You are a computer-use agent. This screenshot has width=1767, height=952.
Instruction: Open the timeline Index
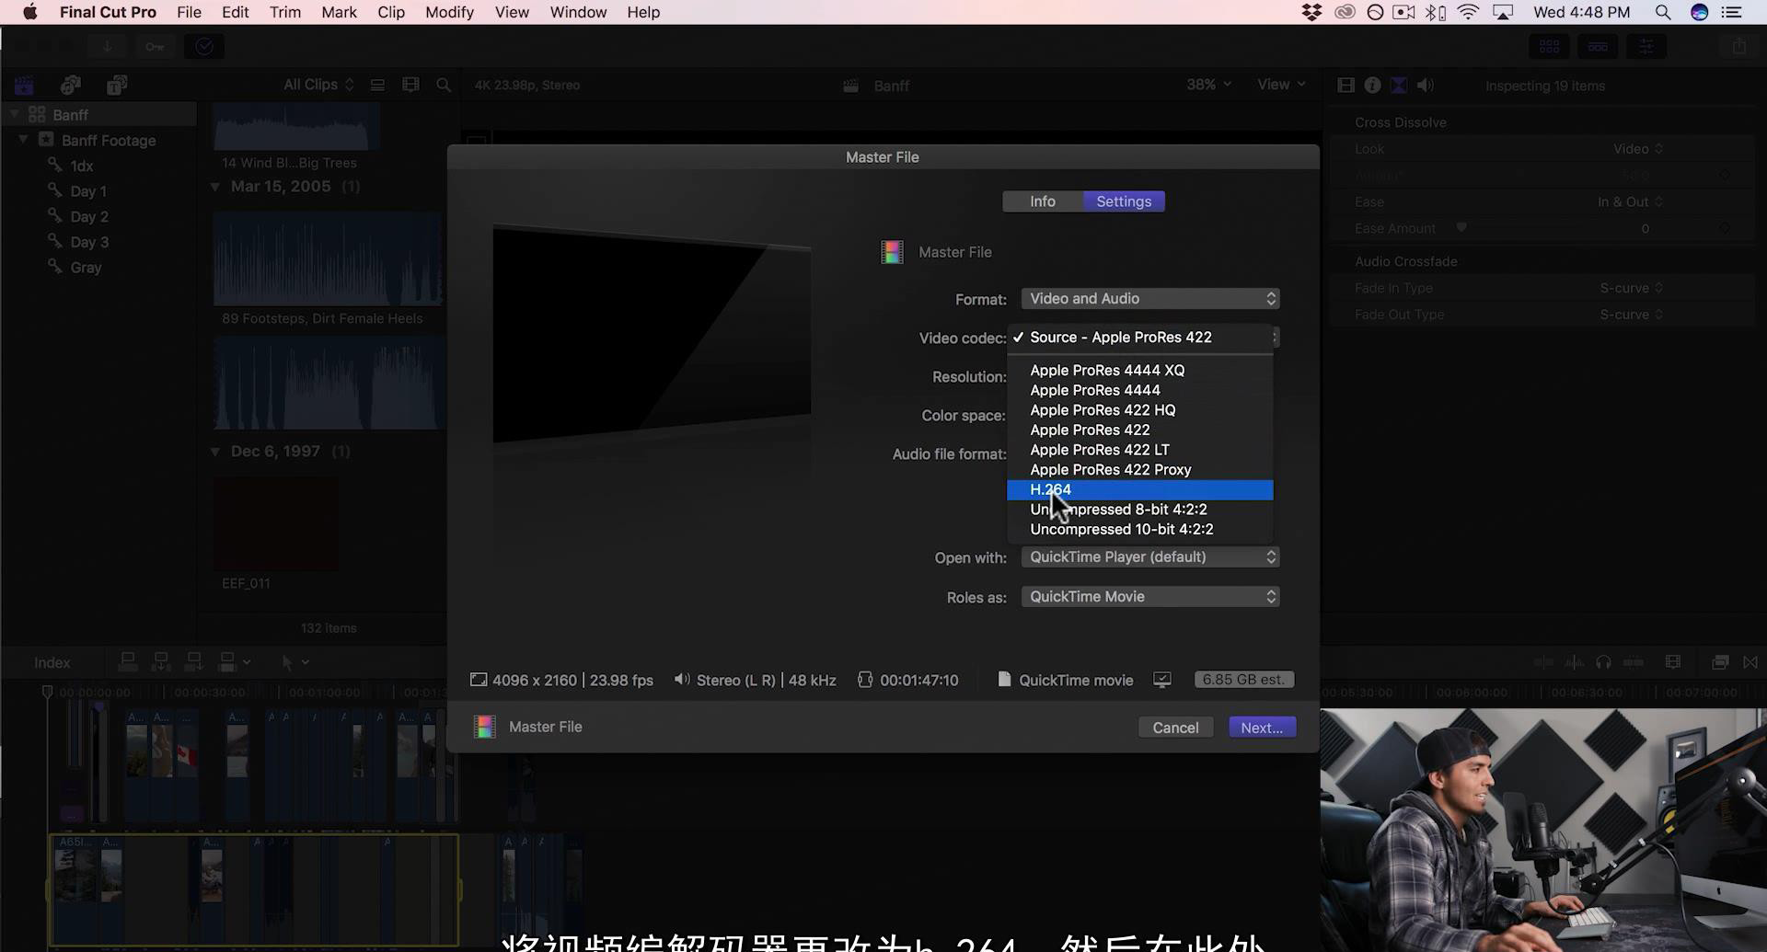tap(52, 662)
